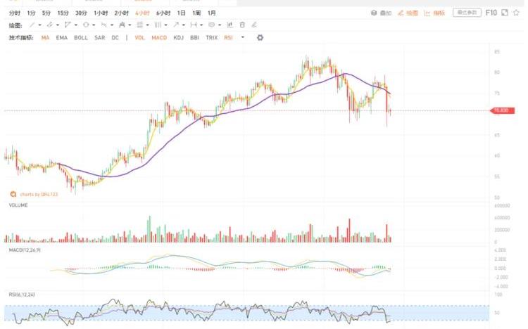This screenshot has height=329, width=528.
Task: Add chart to favorites with star icon
Action: 517,13
